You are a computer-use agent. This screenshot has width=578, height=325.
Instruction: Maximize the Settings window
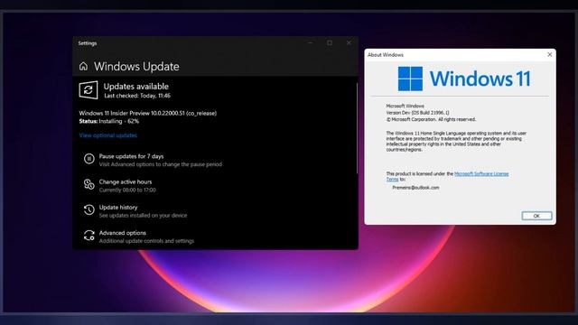click(330, 42)
